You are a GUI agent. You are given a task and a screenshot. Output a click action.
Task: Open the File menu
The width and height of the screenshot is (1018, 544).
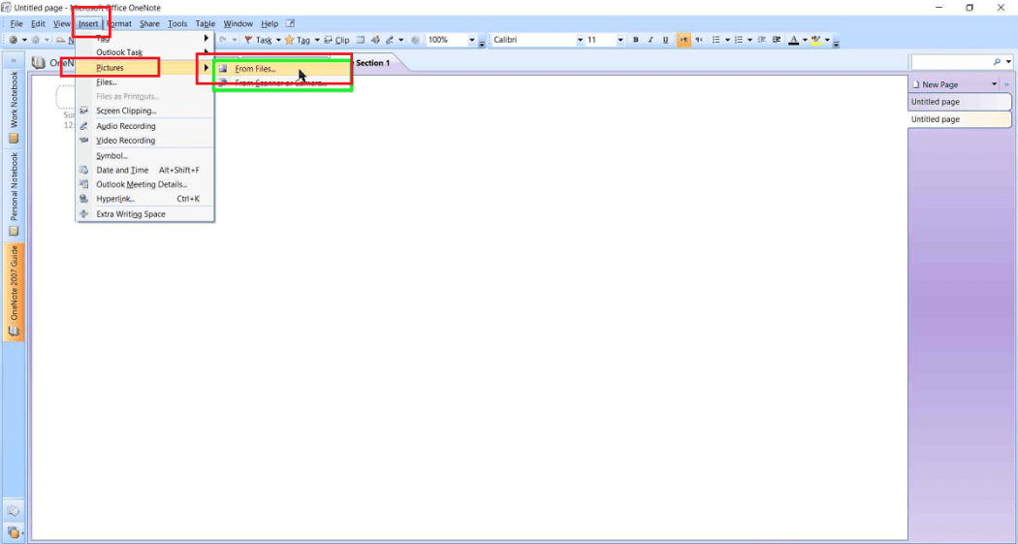(16, 23)
